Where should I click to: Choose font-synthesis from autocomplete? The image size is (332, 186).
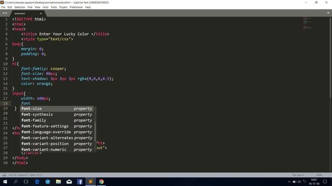(x=57, y=115)
